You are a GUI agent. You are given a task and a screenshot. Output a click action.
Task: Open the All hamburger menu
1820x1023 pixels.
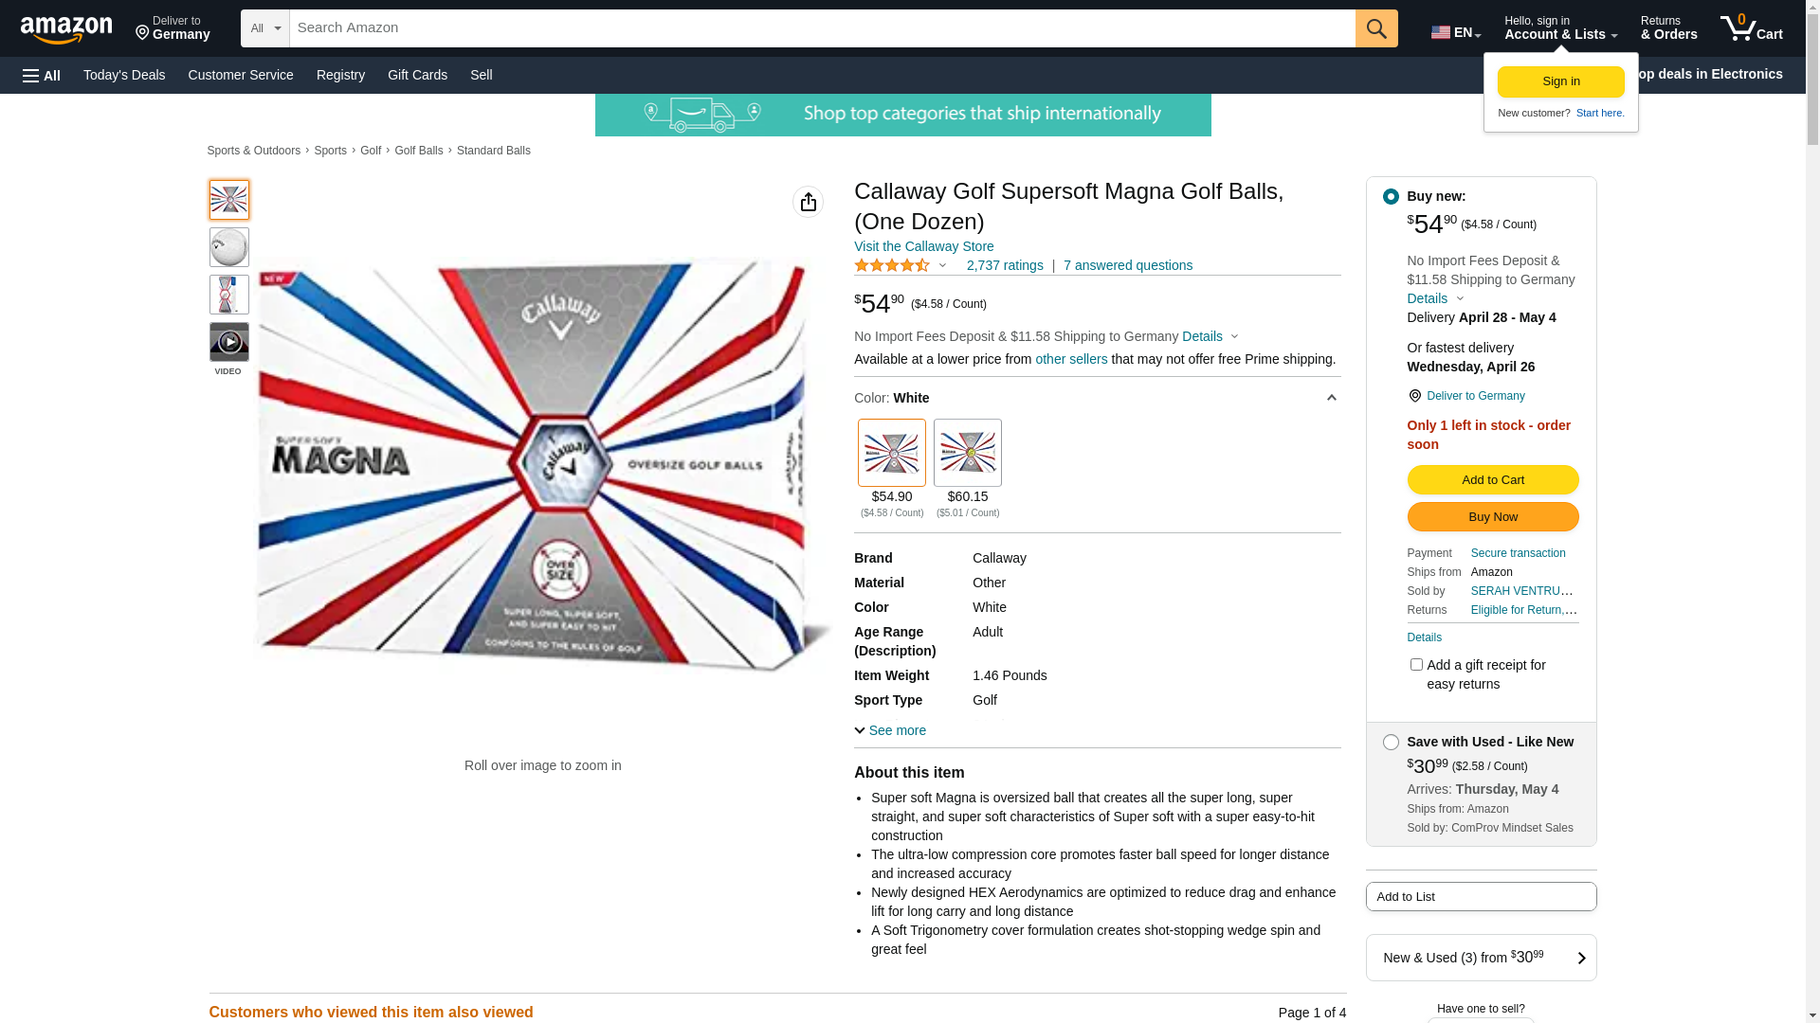[42, 76]
